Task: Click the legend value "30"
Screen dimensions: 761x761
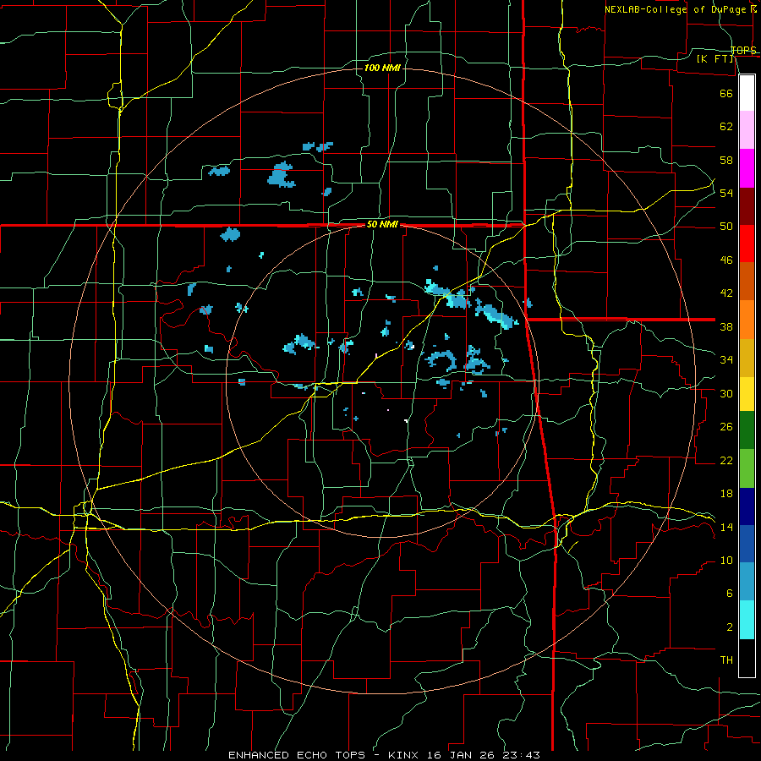Action: 726,393
